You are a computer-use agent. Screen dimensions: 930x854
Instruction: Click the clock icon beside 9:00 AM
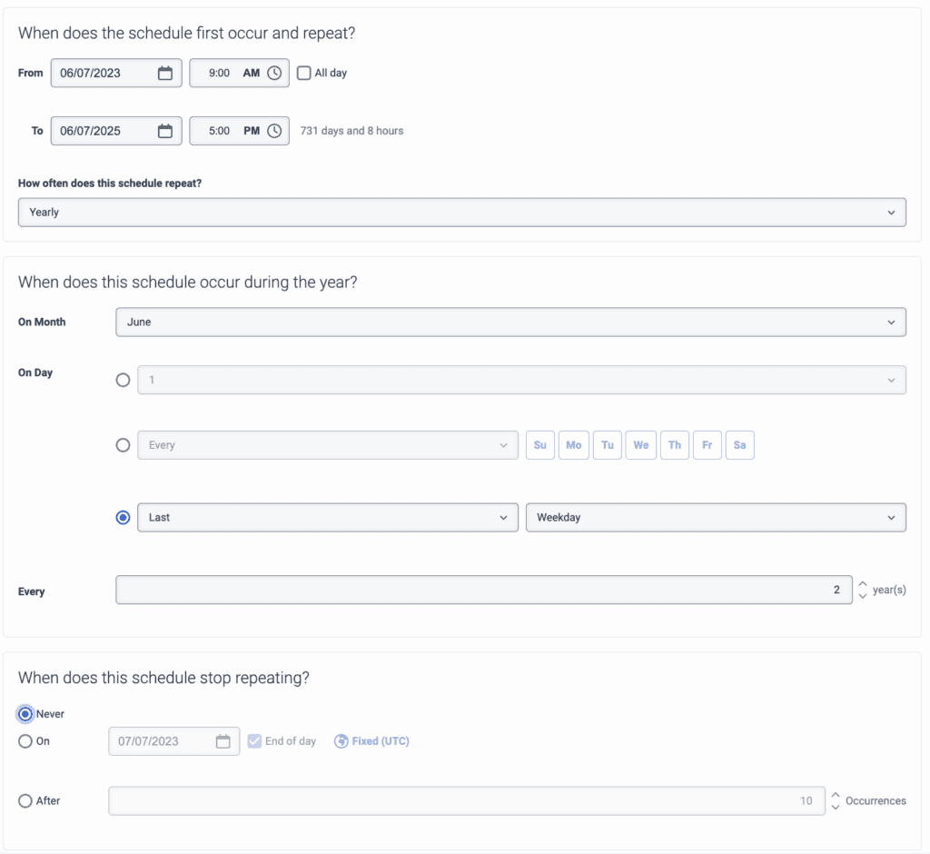pos(274,74)
